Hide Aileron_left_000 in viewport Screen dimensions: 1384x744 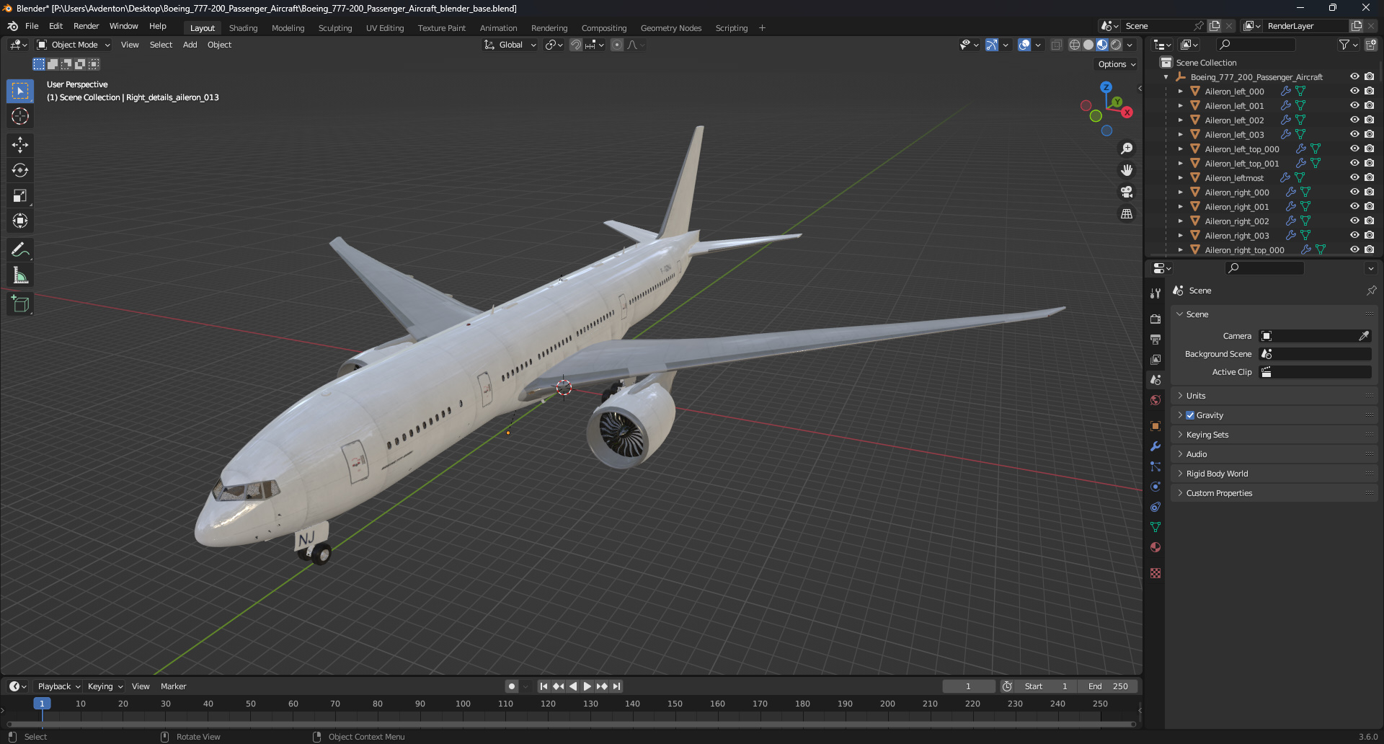(x=1354, y=91)
